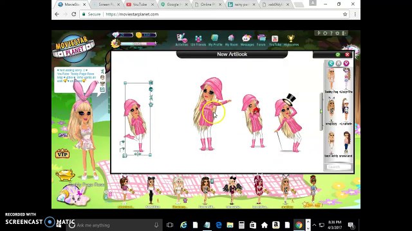Open the VIP badge

click(x=62, y=154)
